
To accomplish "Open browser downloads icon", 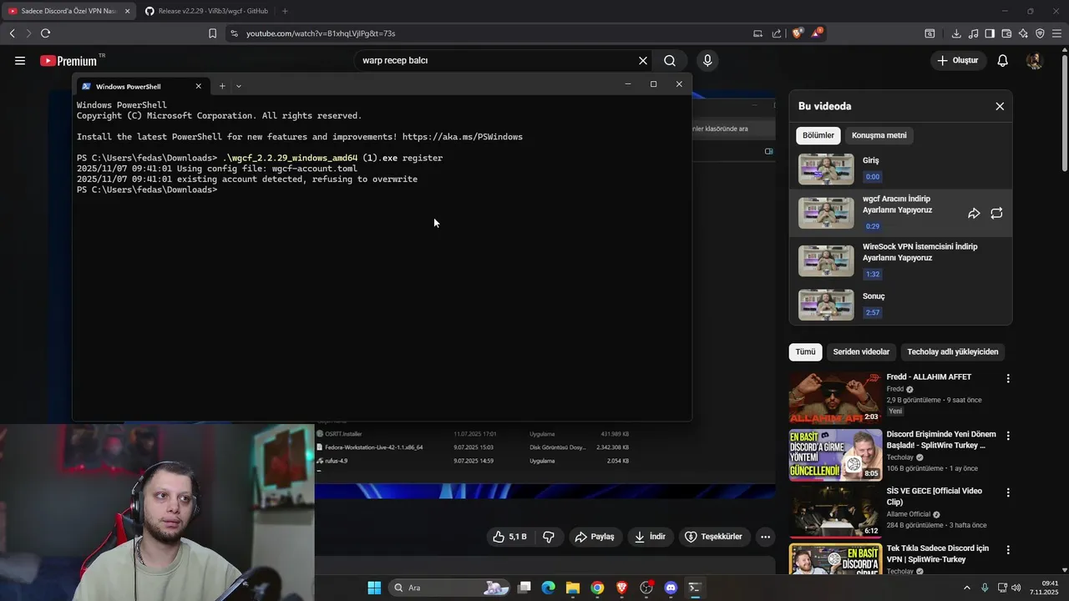I will 956,33.
